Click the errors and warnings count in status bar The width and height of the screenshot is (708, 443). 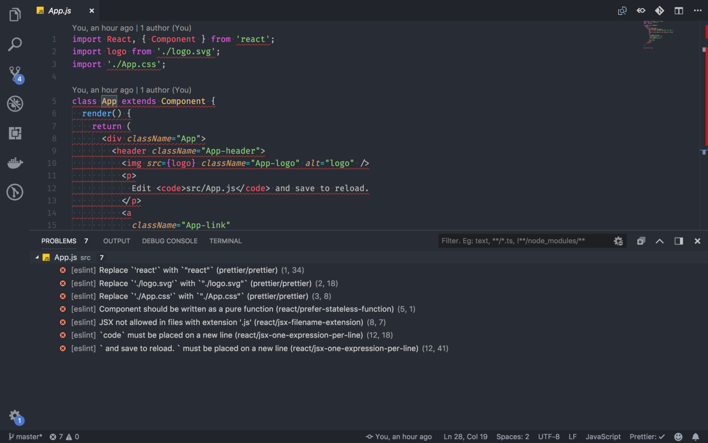click(x=64, y=437)
